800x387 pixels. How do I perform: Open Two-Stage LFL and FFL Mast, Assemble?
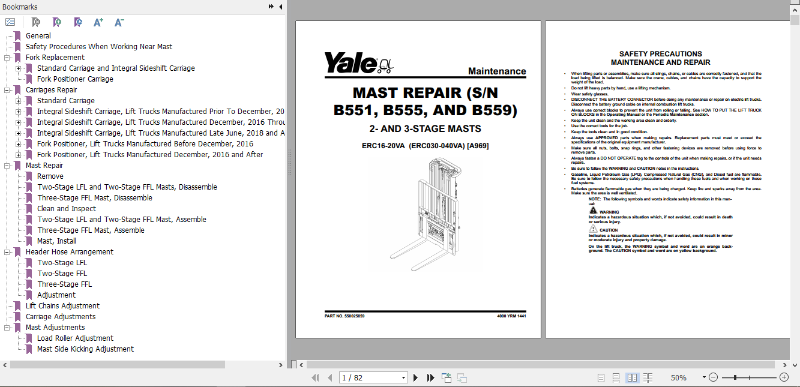[x=122, y=220]
